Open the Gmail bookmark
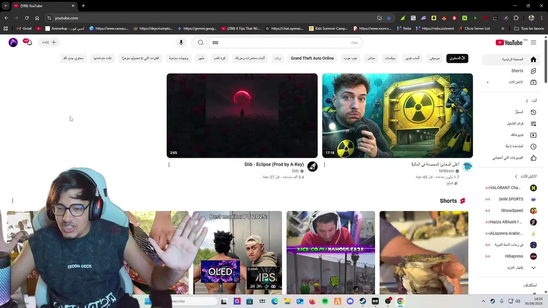 (x=24, y=29)
